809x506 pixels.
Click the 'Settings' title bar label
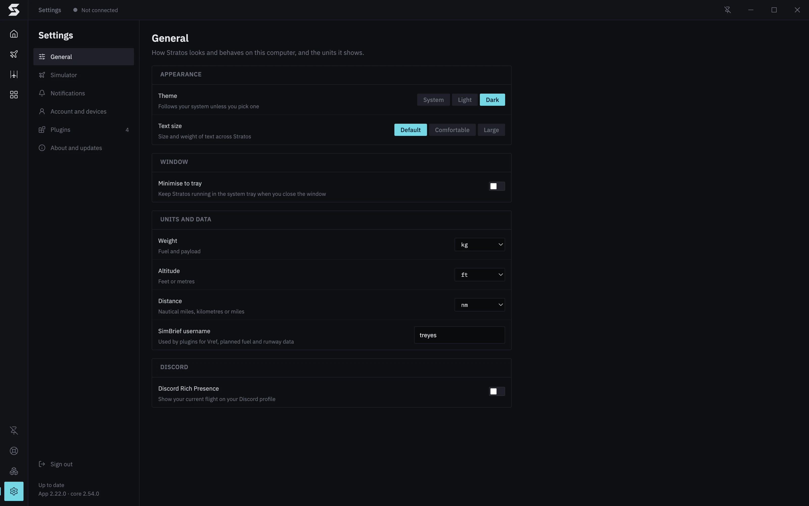tap(50, 10)
